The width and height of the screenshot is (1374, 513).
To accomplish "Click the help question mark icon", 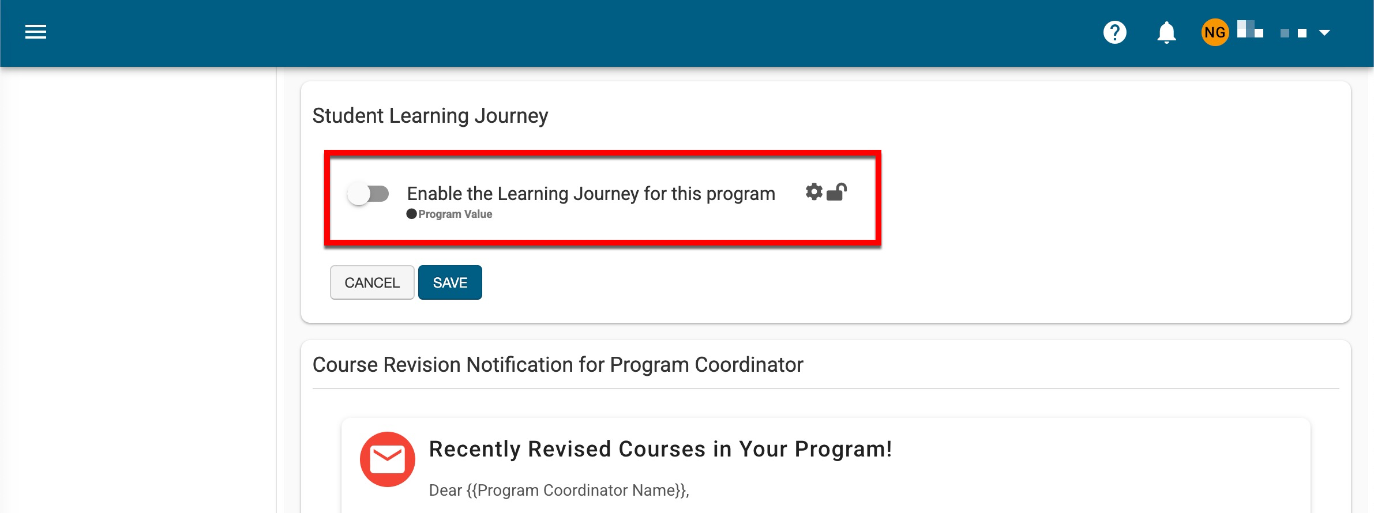I will pyautogui.click(x=1114, y=32).
